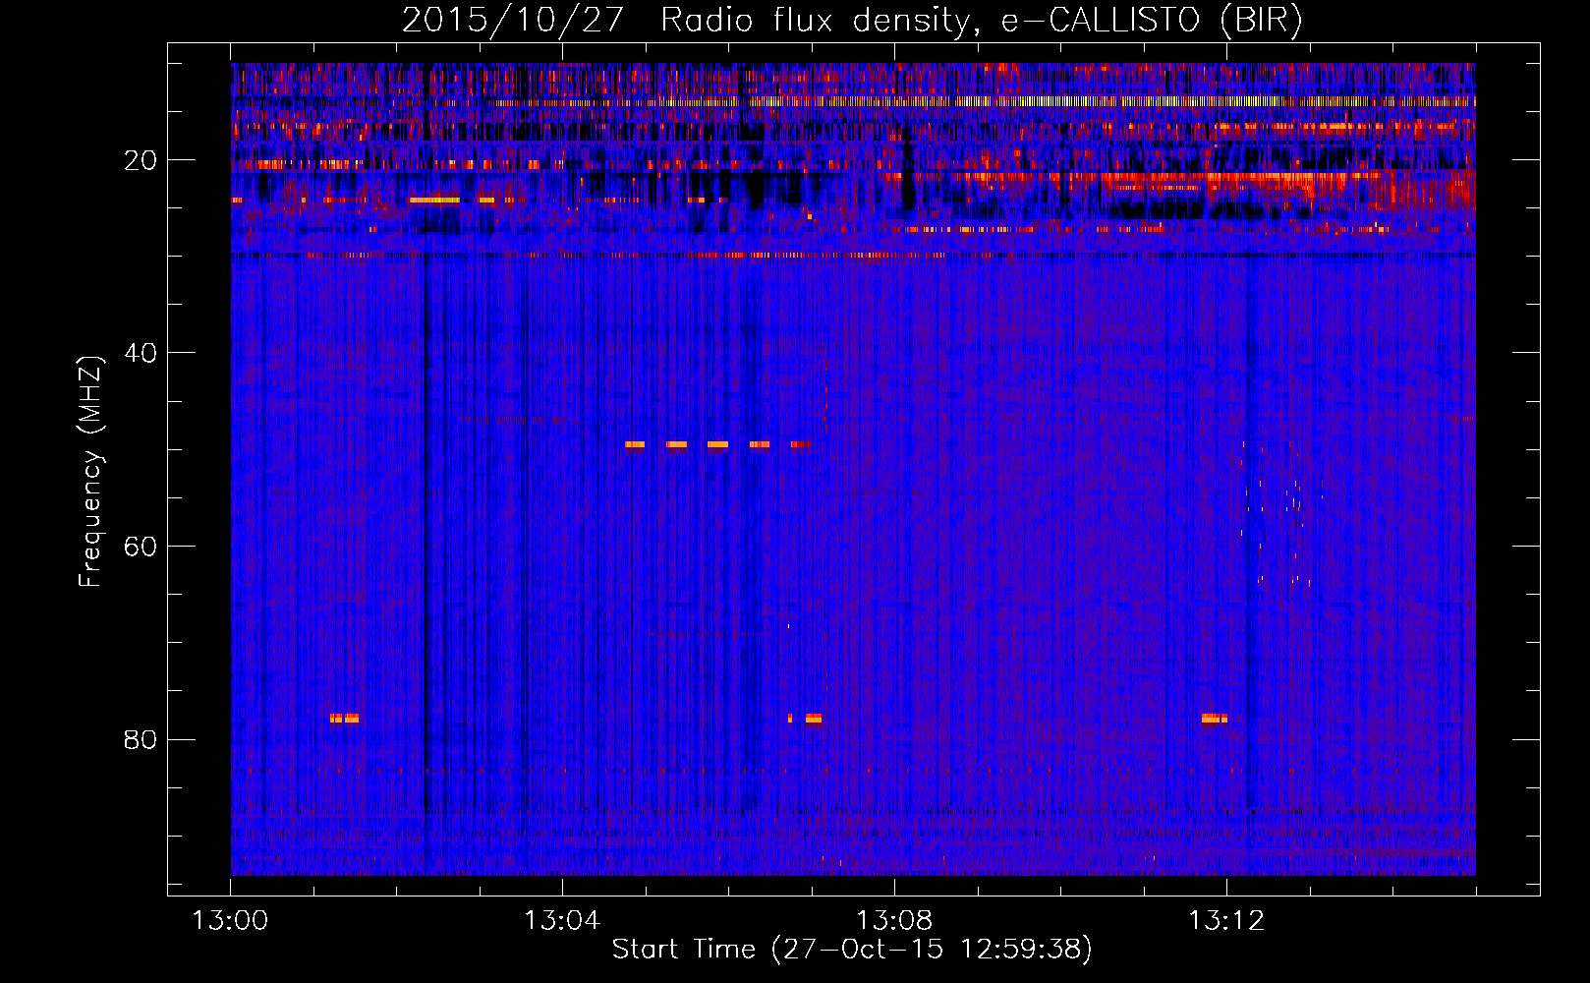The image size is (1590, 983).
Task: Click the 20 frequency tick label
Action: (141, 160)
